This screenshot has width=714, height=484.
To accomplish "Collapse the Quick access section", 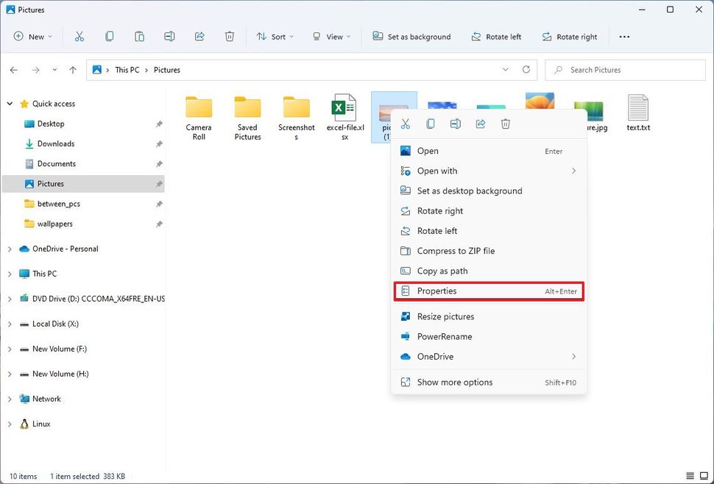I will point(9,103).
